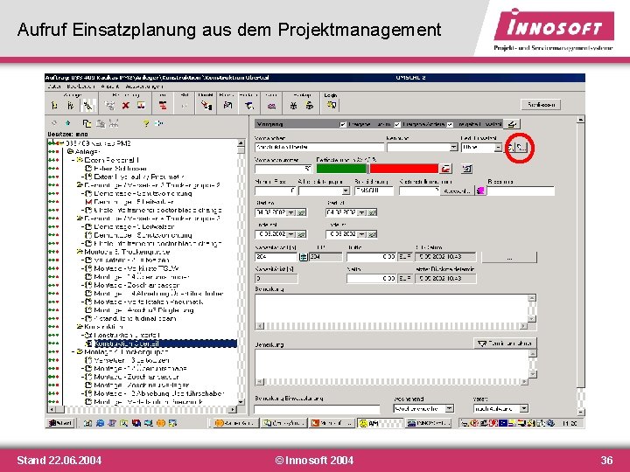The image size is (630, 472).
Task: Click the wide '...' button right of date field
Action: pyautogui.click(x=509, y=257)
